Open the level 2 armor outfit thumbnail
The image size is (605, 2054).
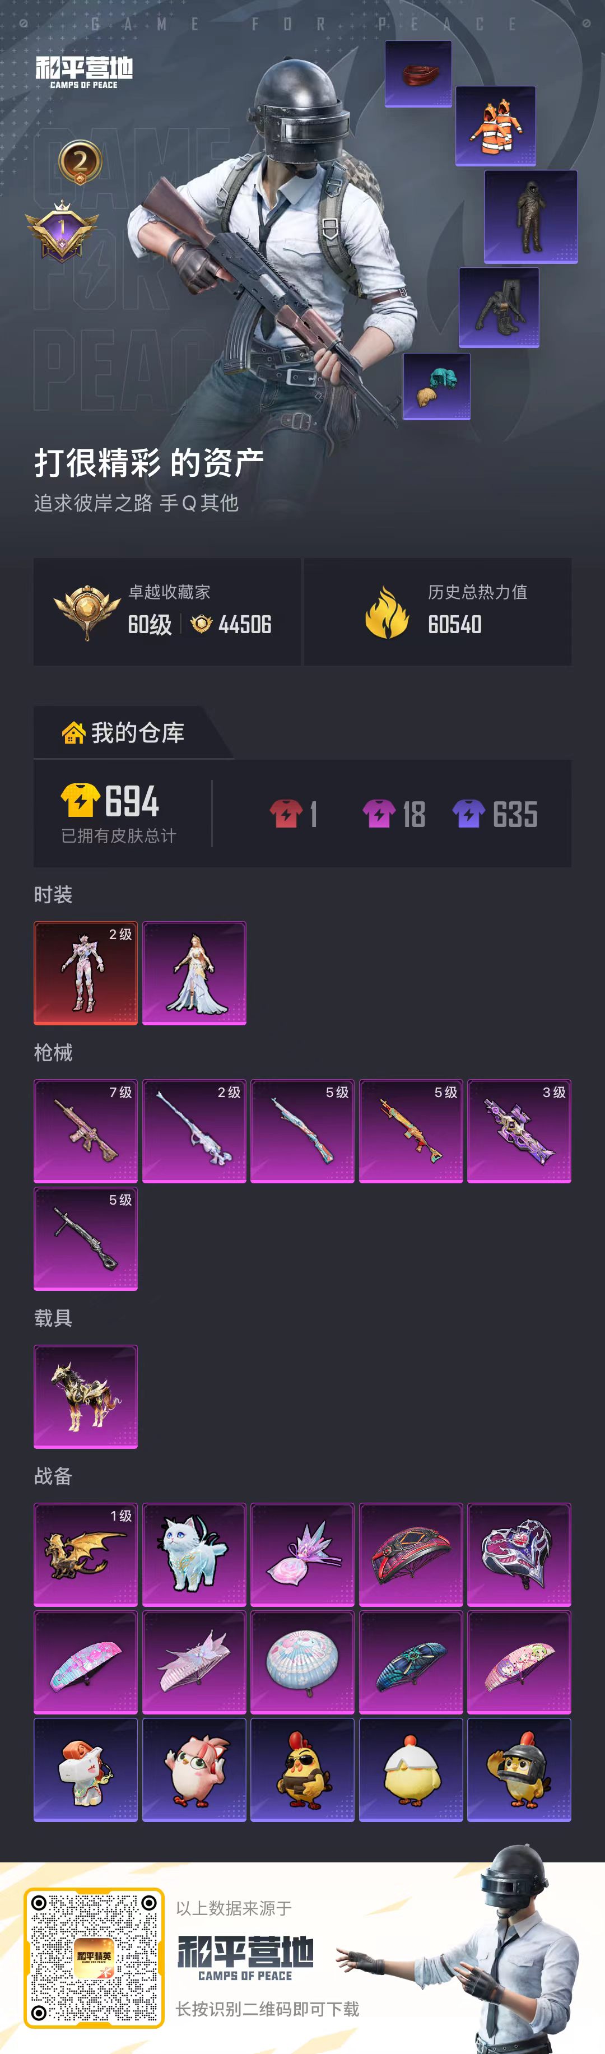coord(85,973)
